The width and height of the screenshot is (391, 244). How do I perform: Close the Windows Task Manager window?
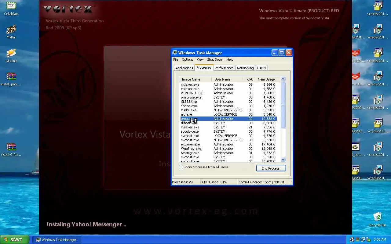[x=288, y=53]
